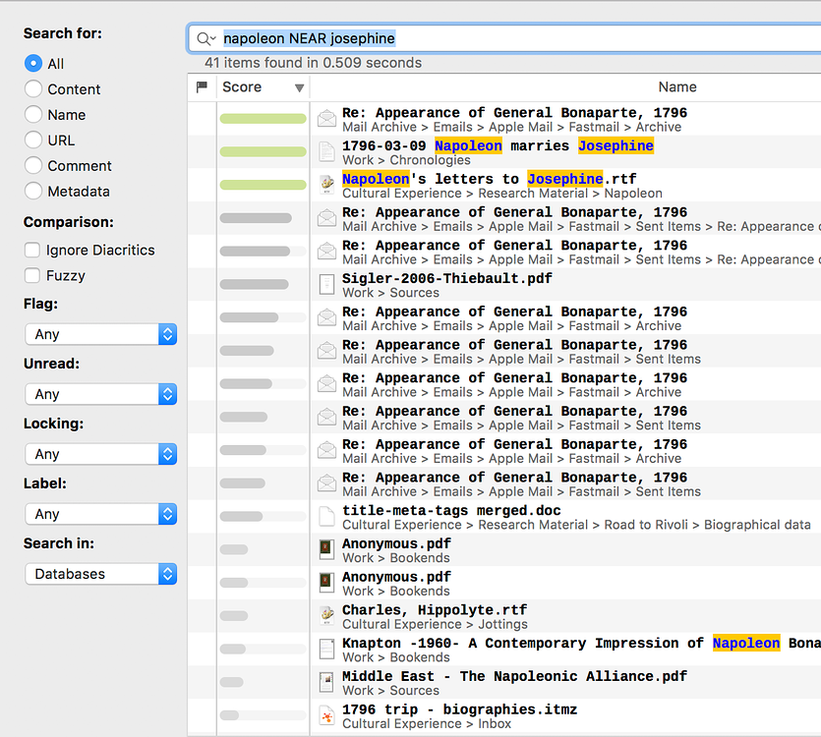The width and height of the screenshot is (821, 737).
Task: Click the file icon for title-meta-tags merged.doc
Action: pyautogui.click(x=327, y=517)
